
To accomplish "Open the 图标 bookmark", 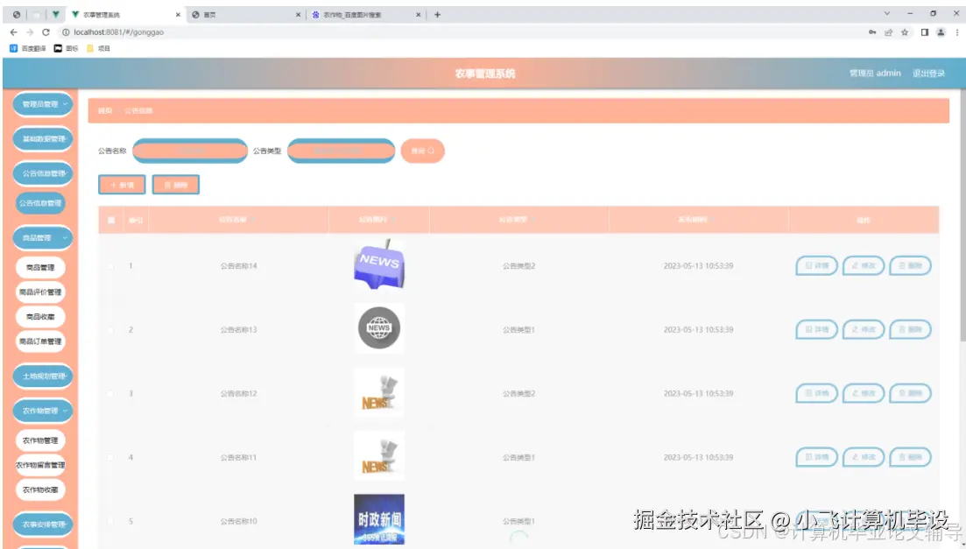I will click(66, 48).
